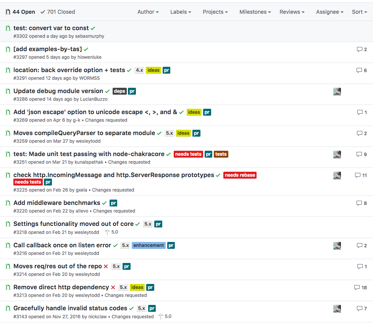373x324 pixels.
Task: Click the red 'needs rebase' label
Action: (240, 175)
